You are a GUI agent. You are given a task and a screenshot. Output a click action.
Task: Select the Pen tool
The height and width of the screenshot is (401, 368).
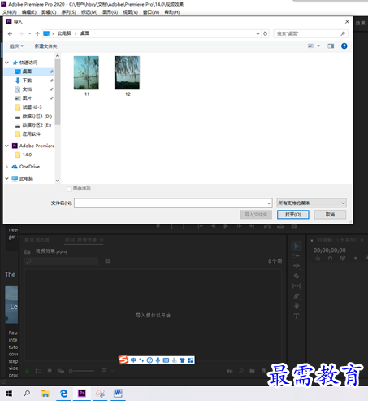click(x=297, y=296)
